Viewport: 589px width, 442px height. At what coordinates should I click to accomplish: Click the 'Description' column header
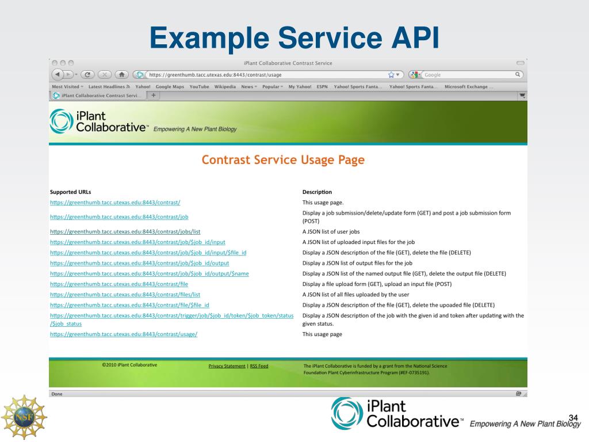click(x=317, y=192)
